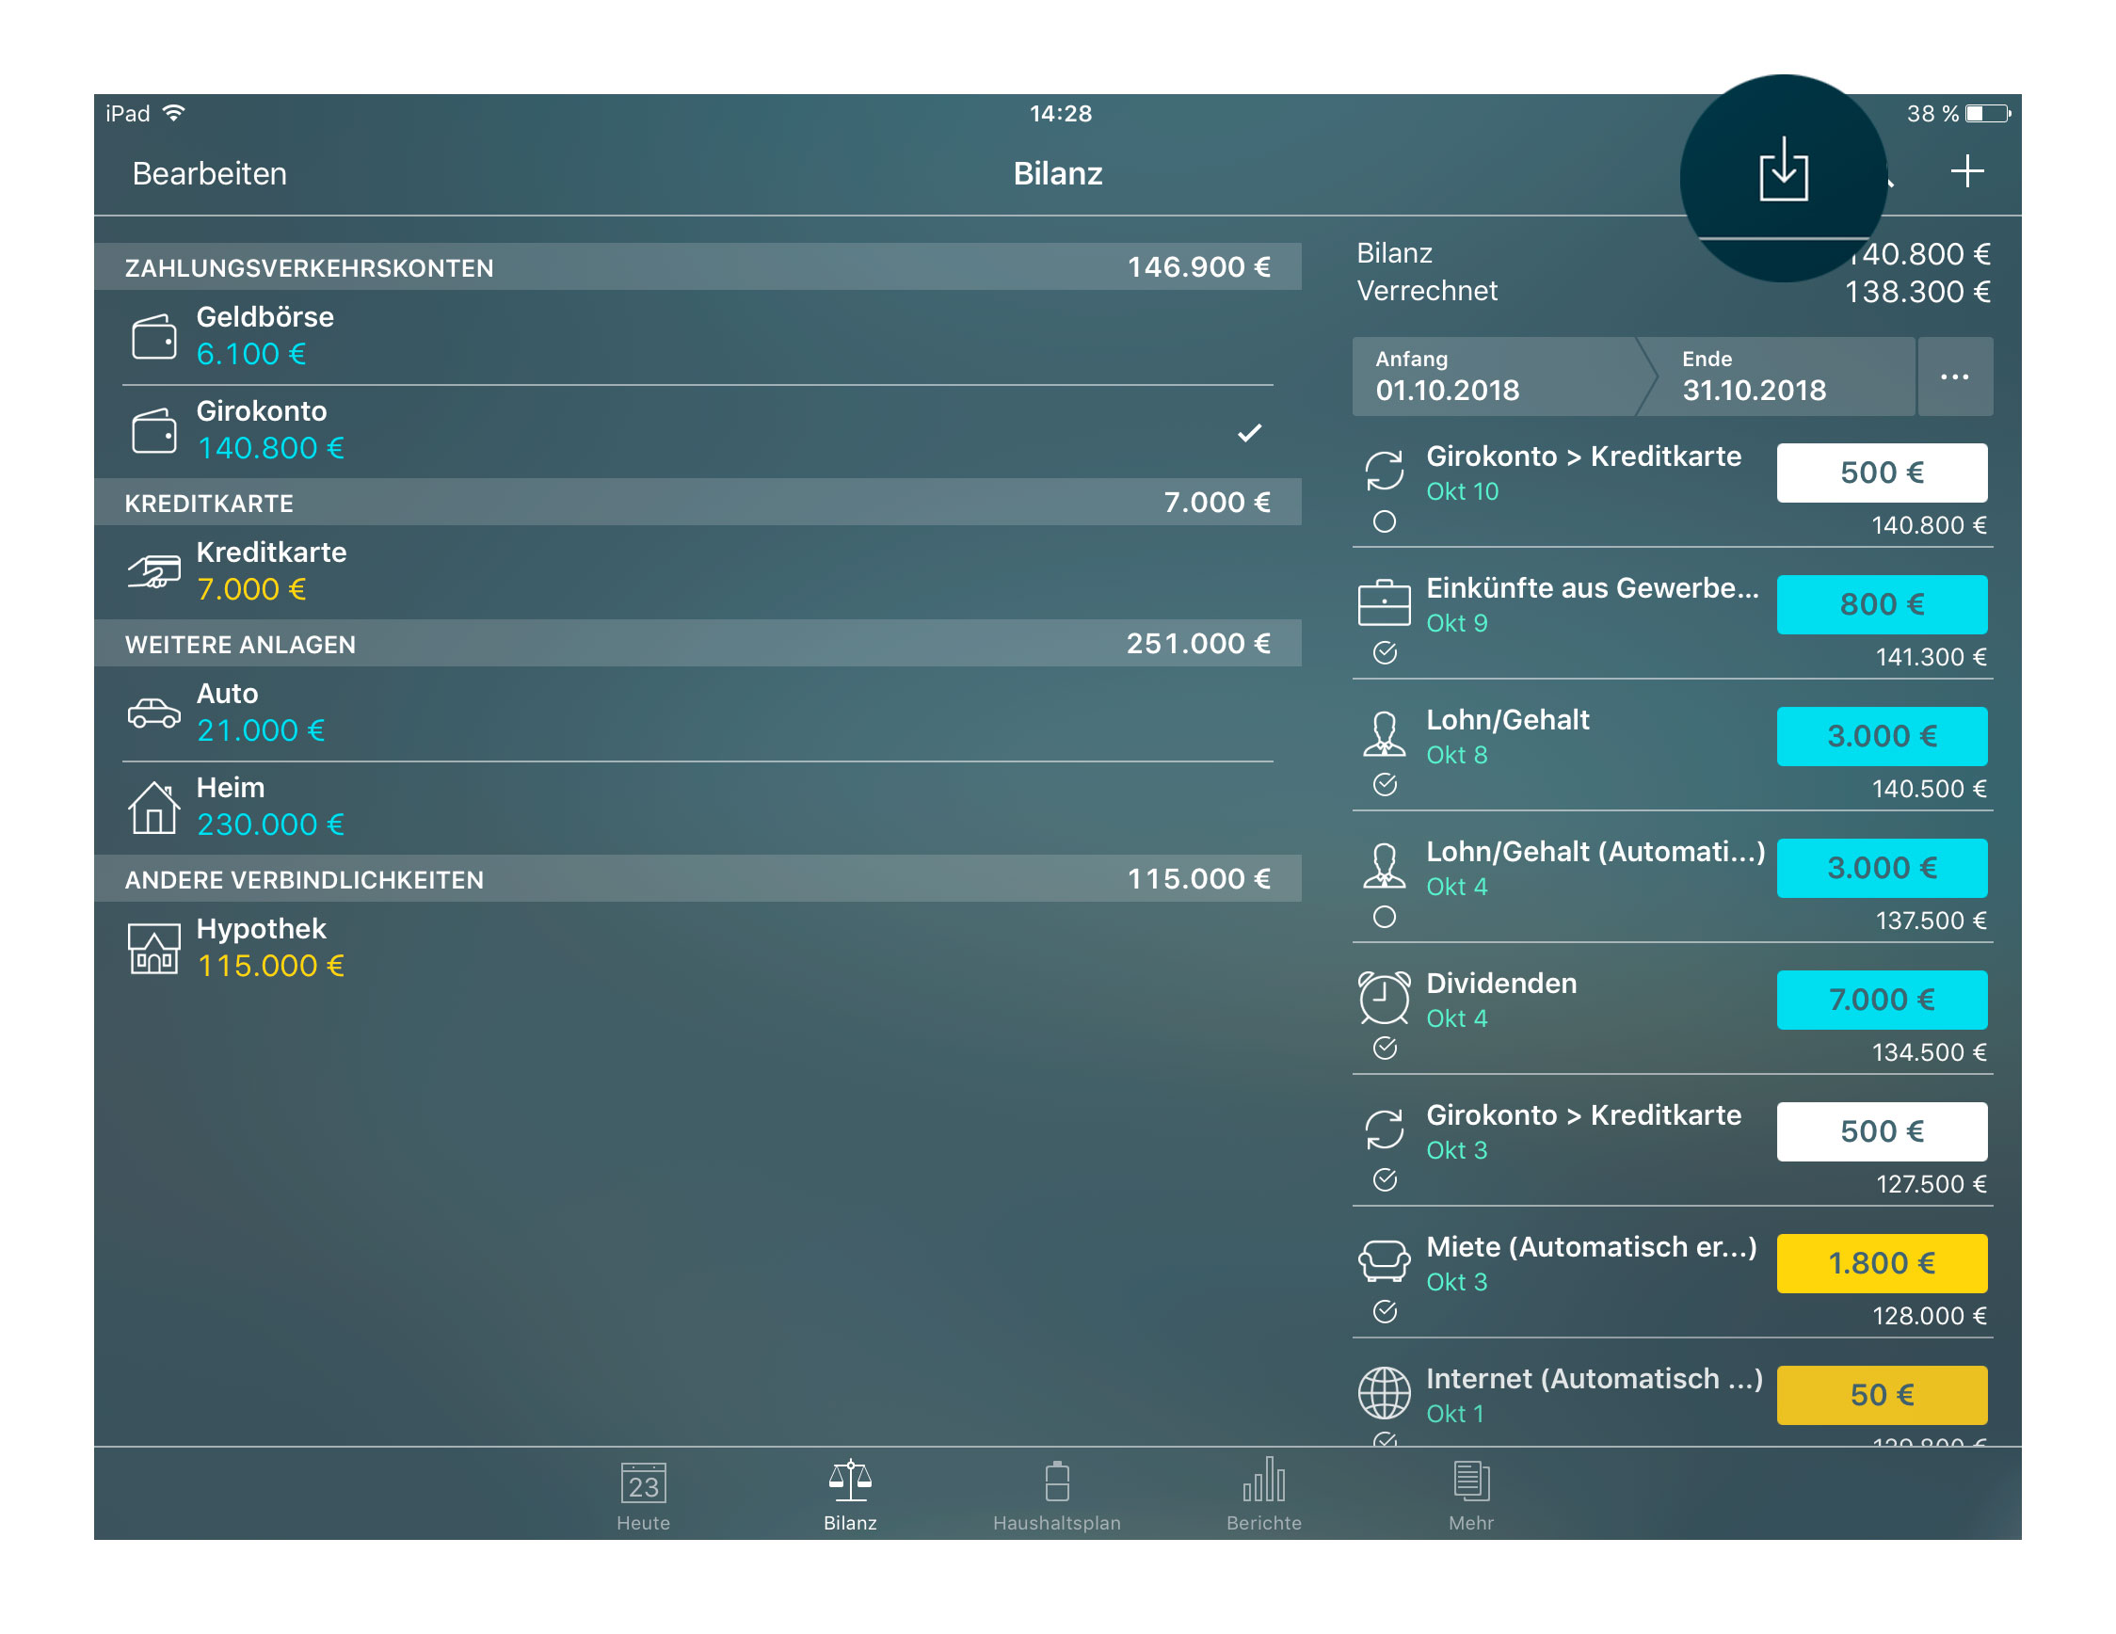Image resolution: width=2116 pixels, height=1634 pixels.
Task: Tap the WEITERE ANLAGEN section header
Action: coord(697,643)
